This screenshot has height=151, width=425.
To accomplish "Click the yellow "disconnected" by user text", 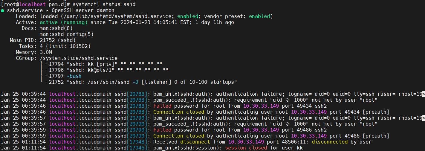I will 330,142.
